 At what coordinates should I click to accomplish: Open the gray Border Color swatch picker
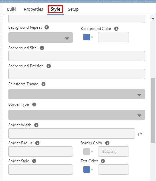pyautogui.click(x=88, y=151)
